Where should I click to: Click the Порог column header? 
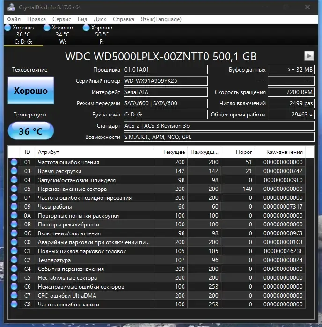click(238, 152)
